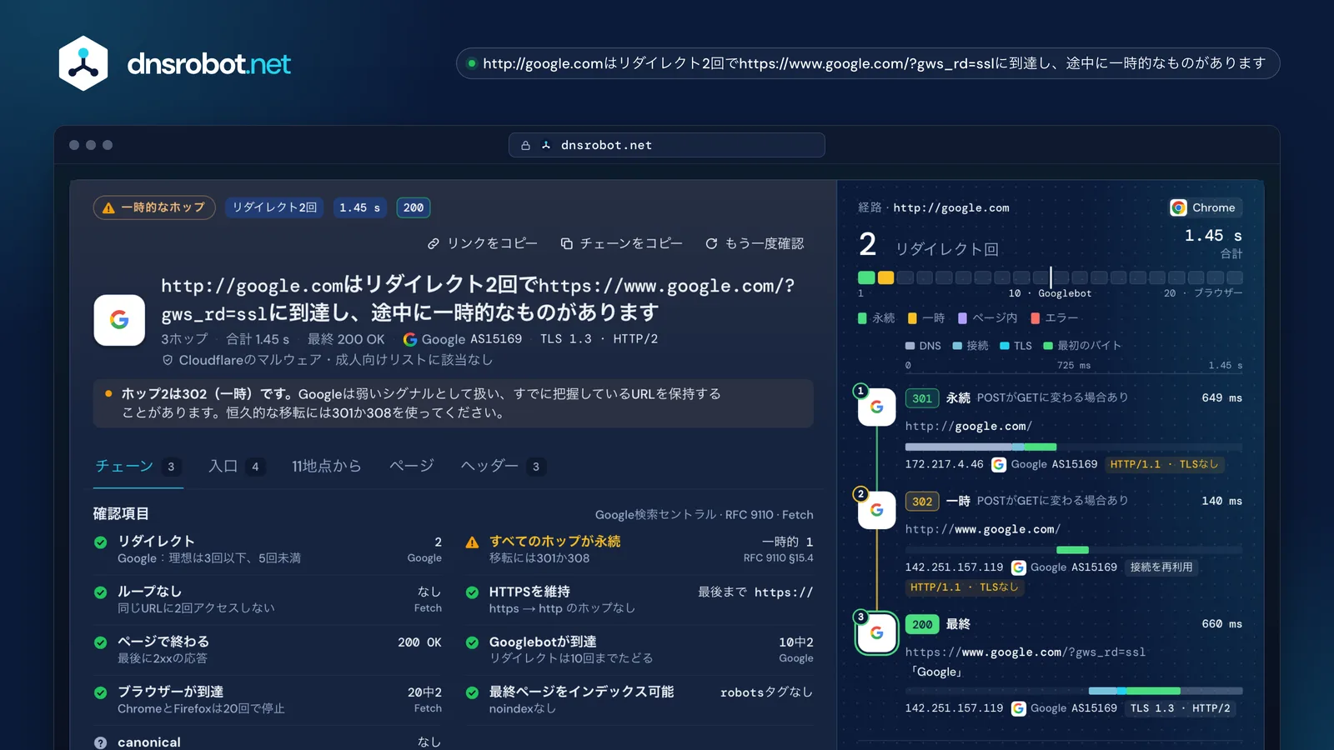Screen dimensions: 1334x750
Task: Click the refresh icon beside もう一度確認
Action: pos(711,243)
